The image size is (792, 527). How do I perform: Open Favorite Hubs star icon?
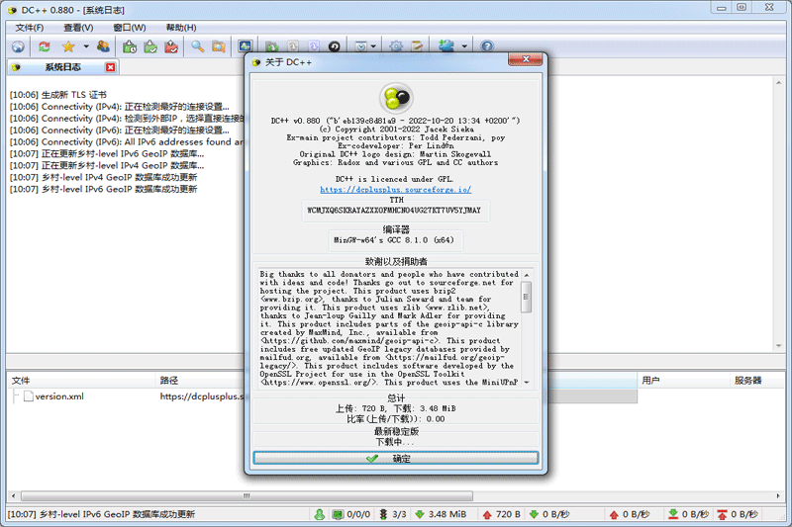[x=68, y=46]
